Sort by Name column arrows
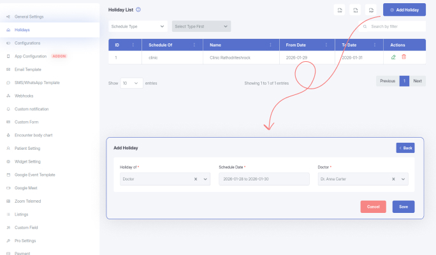Image resolution: width=436 pixels, height=255 pixels. click(270, 45)
